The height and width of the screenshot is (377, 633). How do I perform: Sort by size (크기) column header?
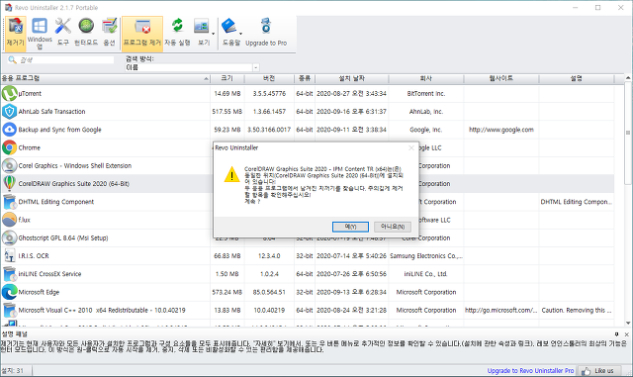[x=227, y=78]
